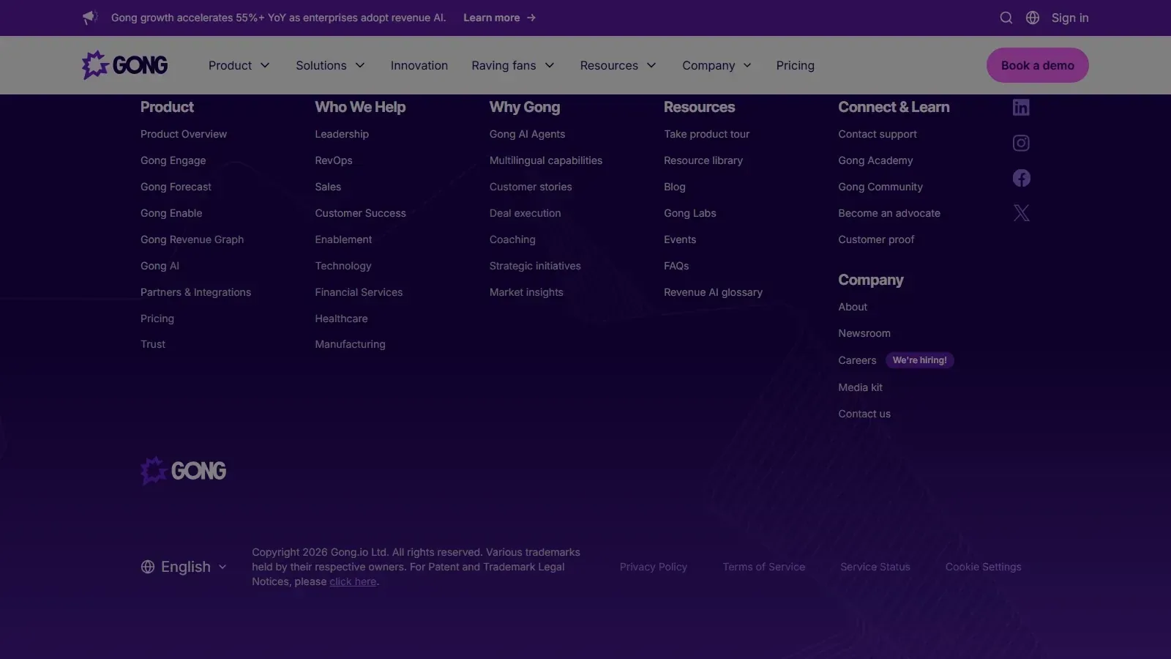Open Gong Engage footer link
The width and height of the screenshot is (1171, 659).
173,160
